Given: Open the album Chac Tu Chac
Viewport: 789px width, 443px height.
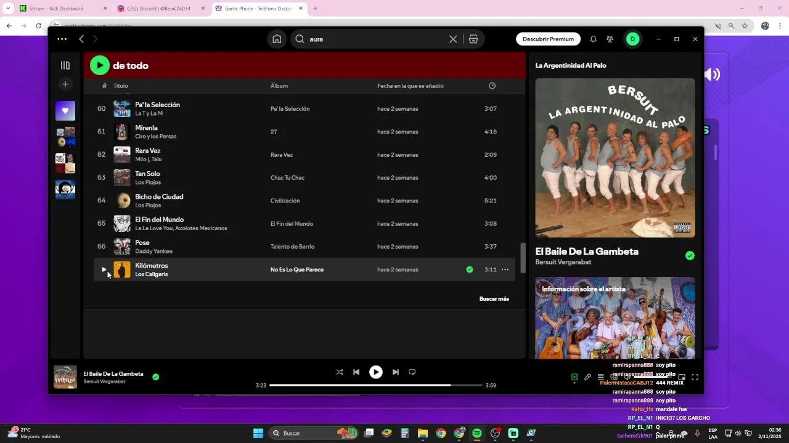Looking at the screenshot, I should (x=287, y=178).
